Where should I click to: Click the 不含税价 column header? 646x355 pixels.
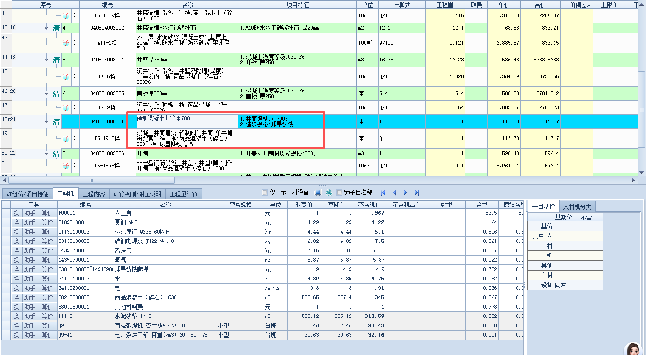click(x=369, y=204)
